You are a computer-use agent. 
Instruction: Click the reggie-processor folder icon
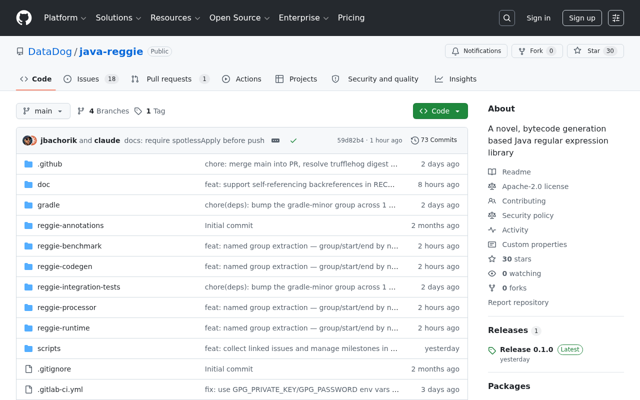[28, 307]
